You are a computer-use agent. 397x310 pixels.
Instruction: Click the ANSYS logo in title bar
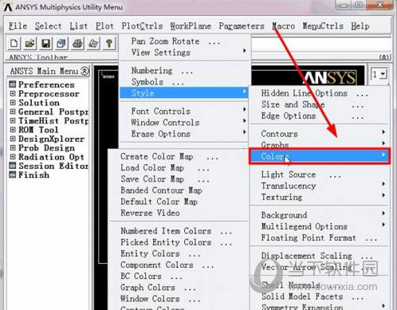point(8,7)
